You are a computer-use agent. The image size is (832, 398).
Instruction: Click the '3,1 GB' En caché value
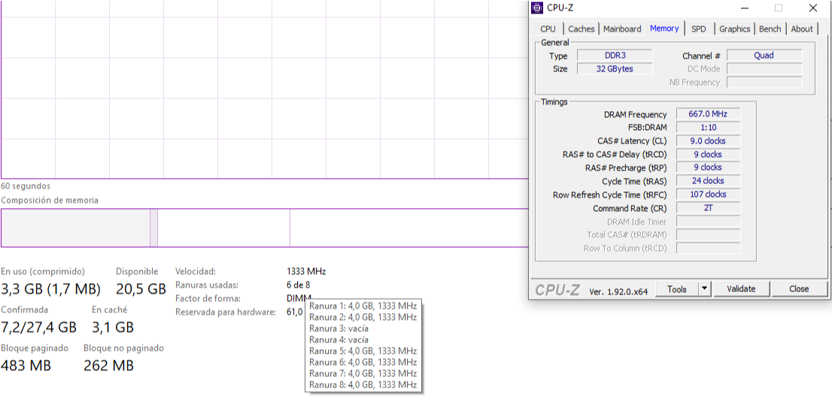pyautogui.click(x=113, y=327)
